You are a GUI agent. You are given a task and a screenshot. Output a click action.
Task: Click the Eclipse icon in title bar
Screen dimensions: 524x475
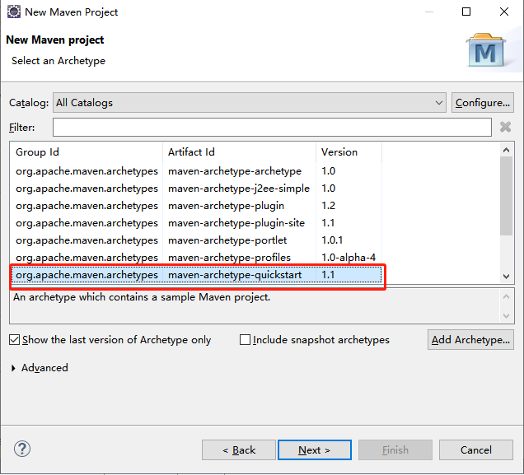(x=14, y=12)
